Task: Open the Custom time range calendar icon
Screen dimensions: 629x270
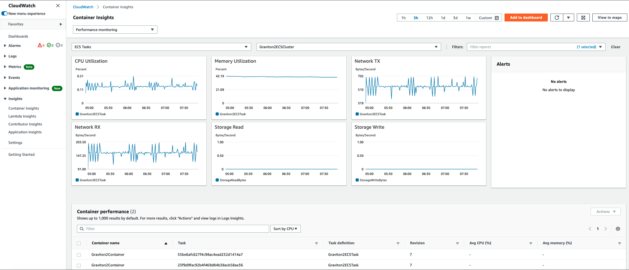Action: [497, 18]
